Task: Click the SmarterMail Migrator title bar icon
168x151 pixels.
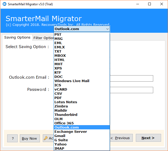Action: [4, 4]
